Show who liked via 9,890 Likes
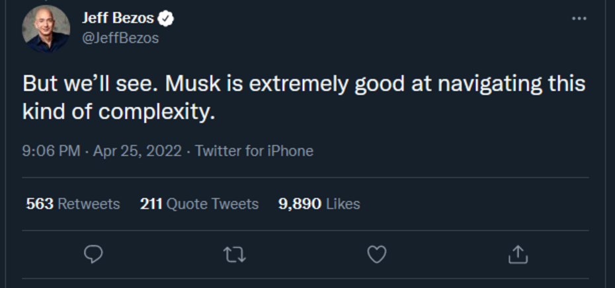The width and height of the screenshot is (615, 288). coord(319,204)
